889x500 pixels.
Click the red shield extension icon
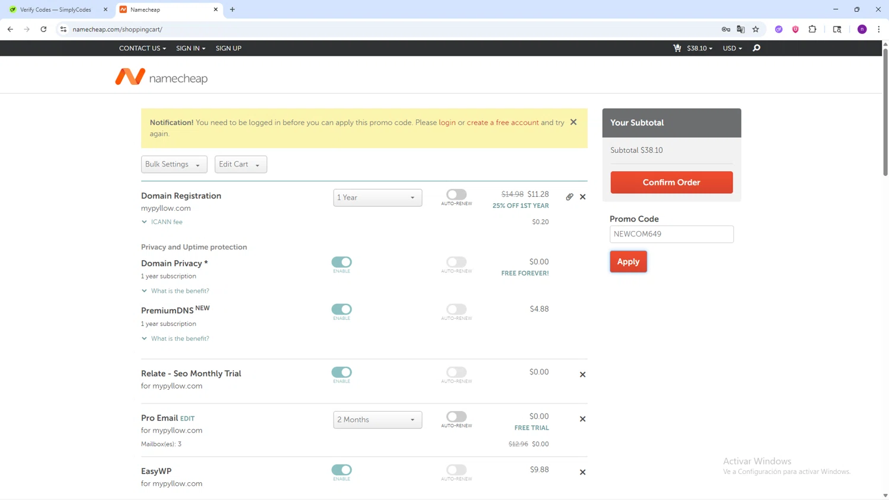pos(795,29)
